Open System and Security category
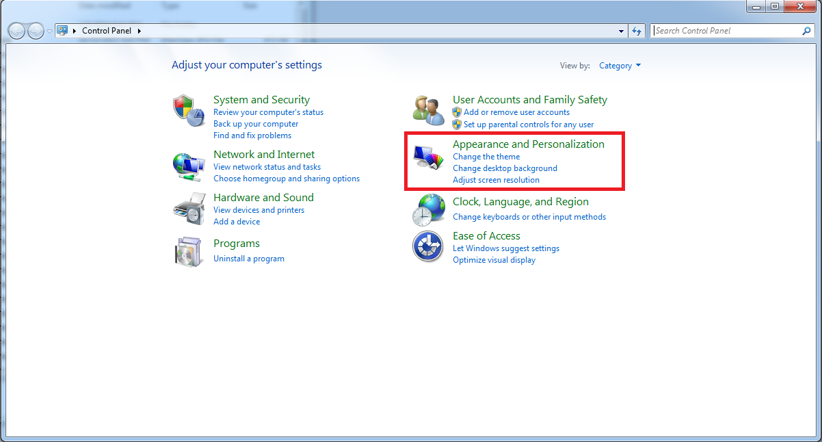The width and height of the screenshot is (822, 442). point(261,100)
